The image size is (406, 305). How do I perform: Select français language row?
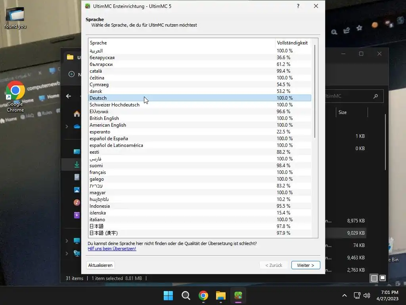[200, 172]
